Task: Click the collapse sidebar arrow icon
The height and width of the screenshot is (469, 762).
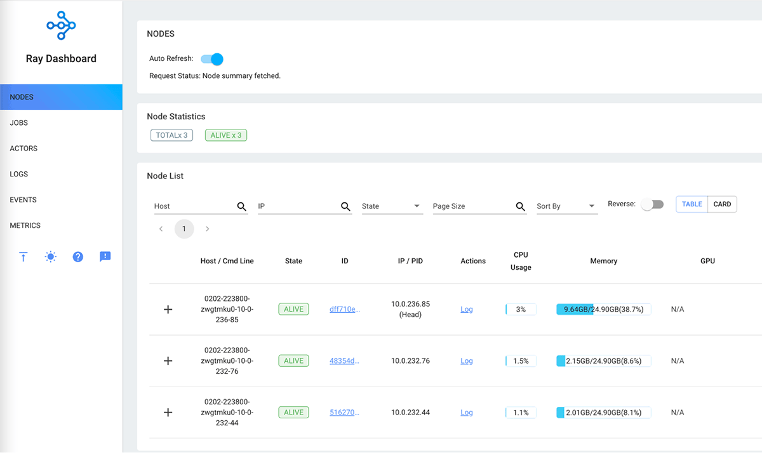Action: click(x=23, y=257)
